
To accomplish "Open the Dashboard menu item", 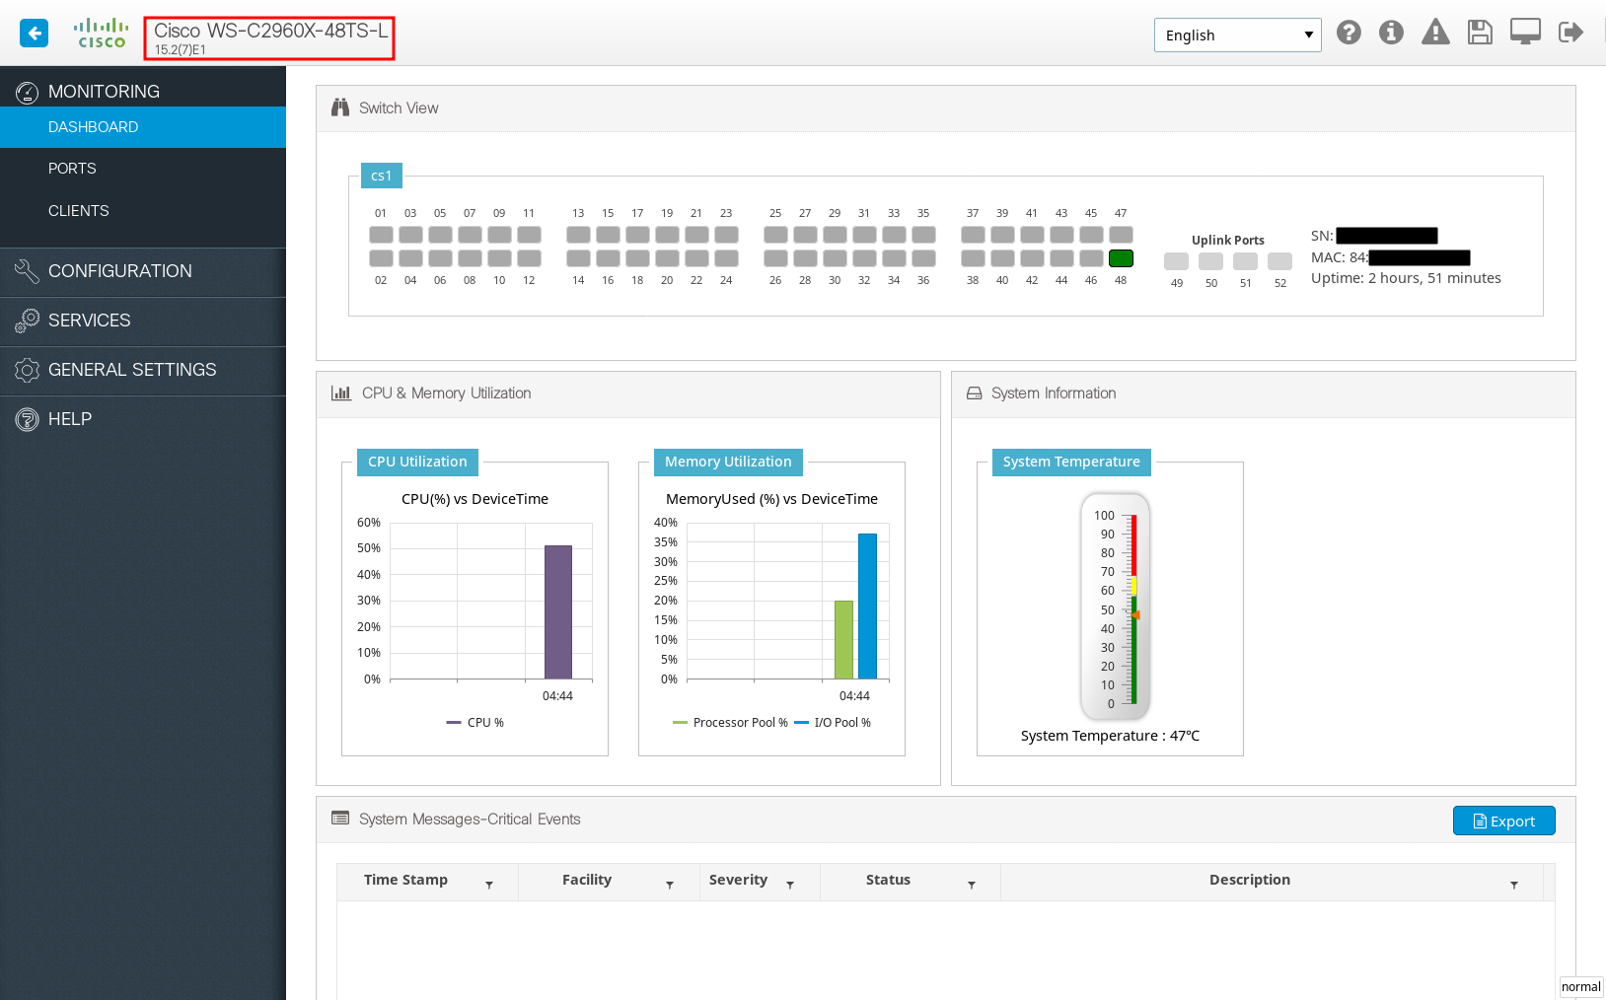I will tap(143, 127).
